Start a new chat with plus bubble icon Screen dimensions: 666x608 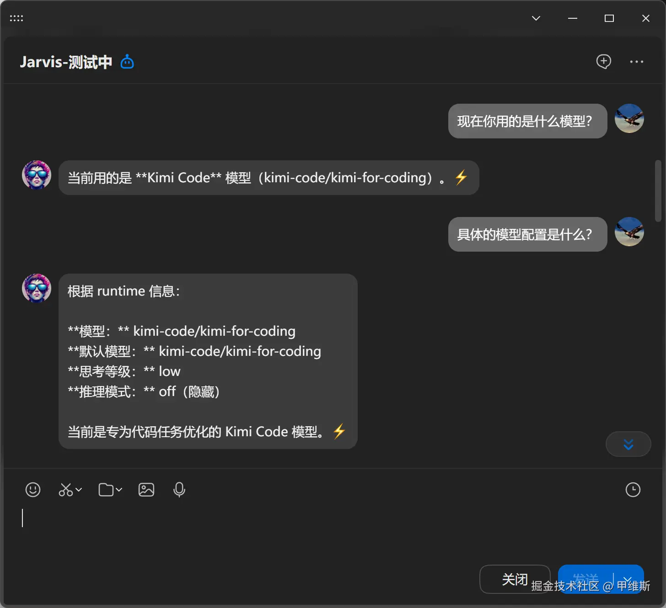click(604, 61)
